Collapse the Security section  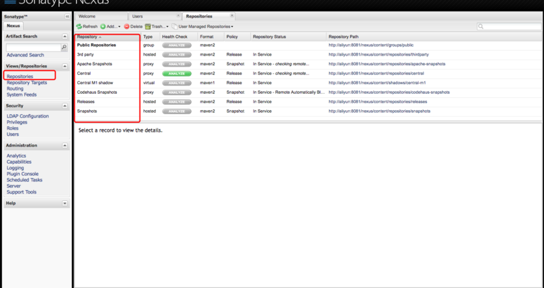(x=65, y=106)
